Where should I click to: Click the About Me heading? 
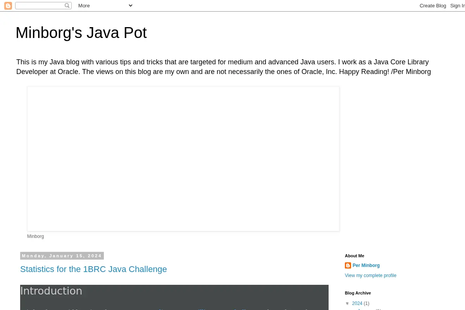pos(355,256)
